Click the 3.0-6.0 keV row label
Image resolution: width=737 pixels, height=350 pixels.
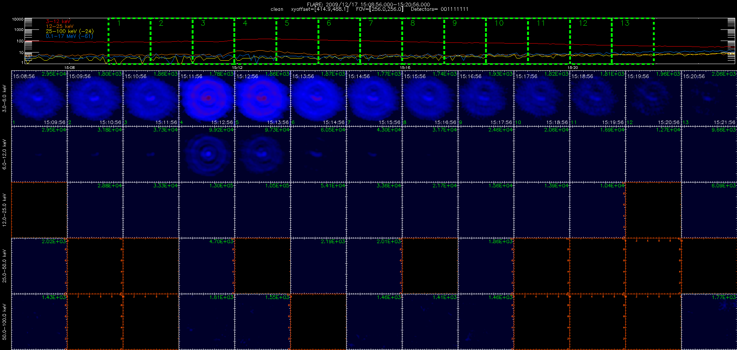click(4, 98)
